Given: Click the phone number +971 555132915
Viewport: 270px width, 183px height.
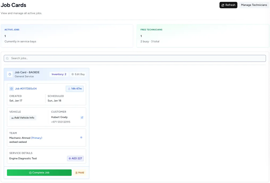Looking at the screenshot, I should [x=61, y=122].
